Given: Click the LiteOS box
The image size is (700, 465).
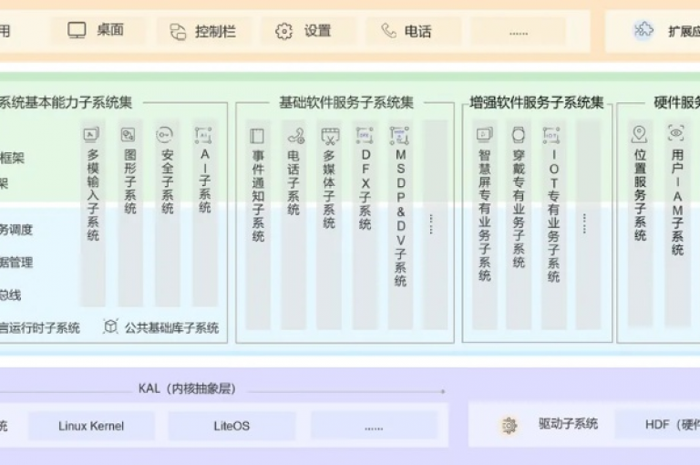Looking at the screenshot, I should coord(232,426).
